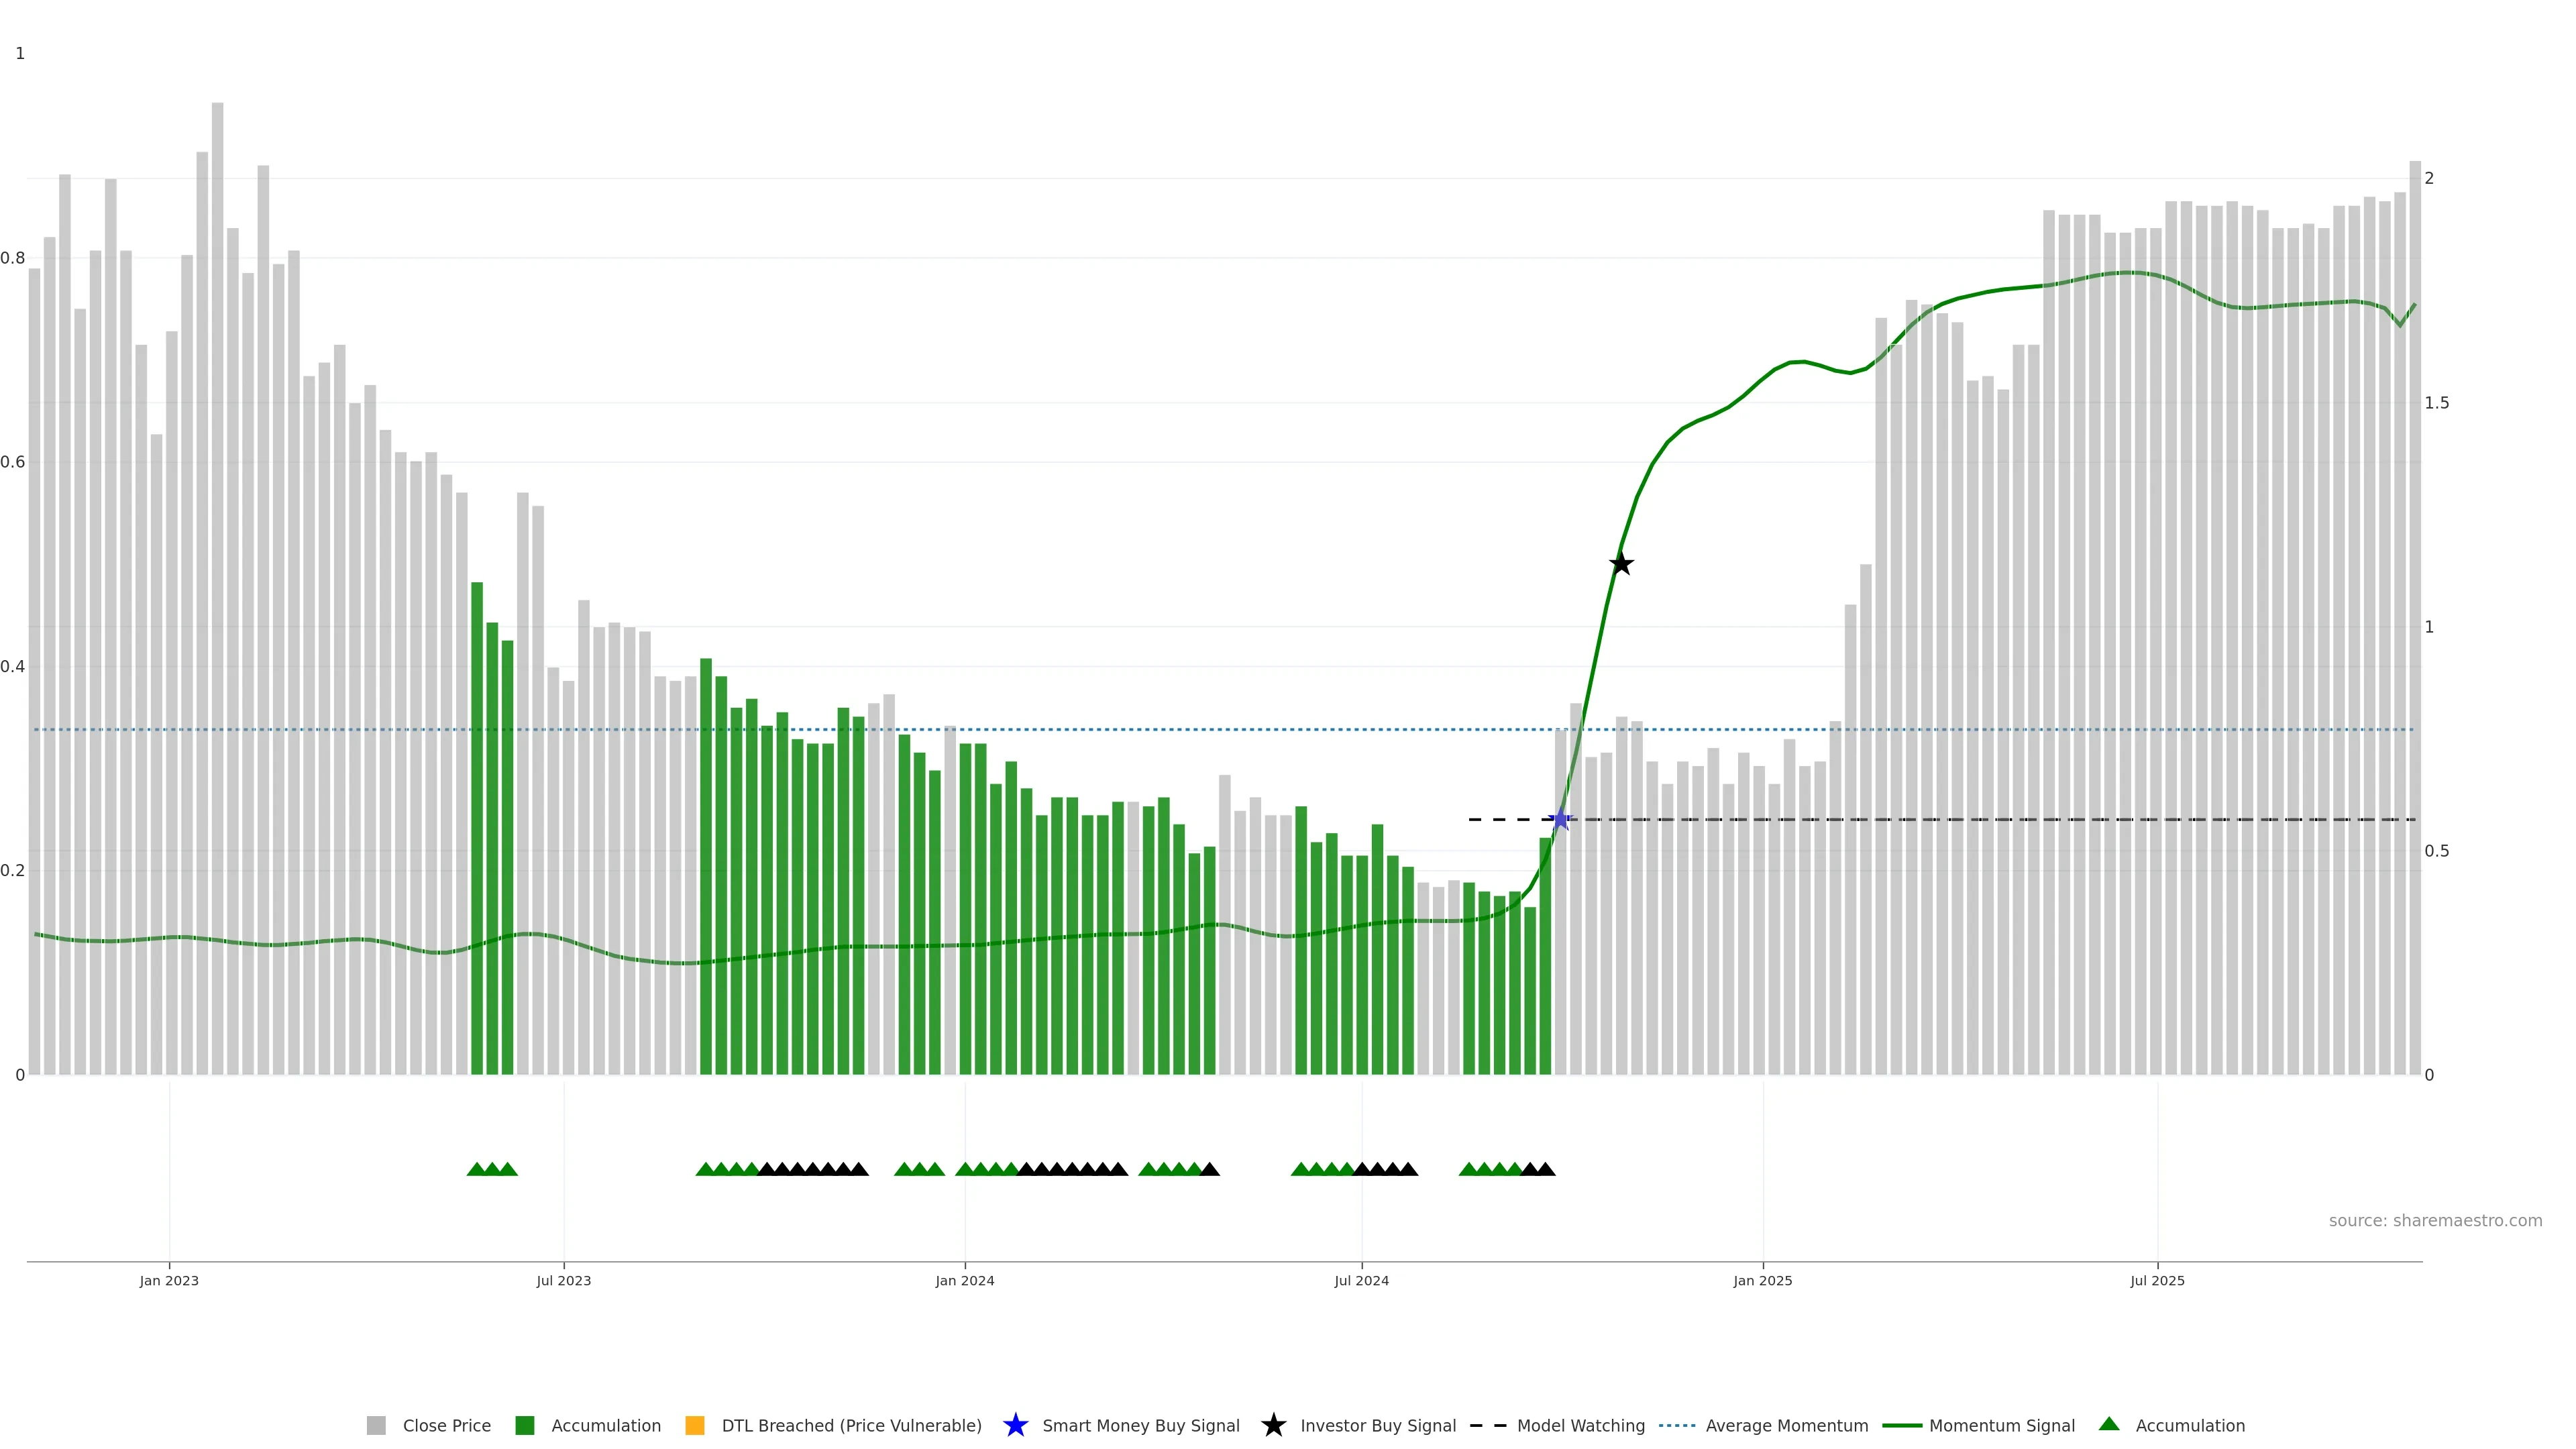Click the blue Smart Money Buy Signal star on chart
2576x1449 pixels.
click(1560, 820)
